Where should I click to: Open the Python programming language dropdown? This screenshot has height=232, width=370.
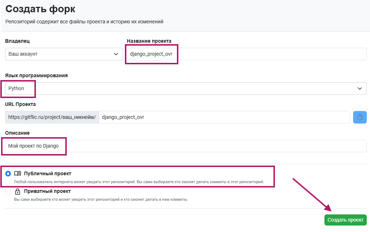pyautogui.click(x=179, y=88)
